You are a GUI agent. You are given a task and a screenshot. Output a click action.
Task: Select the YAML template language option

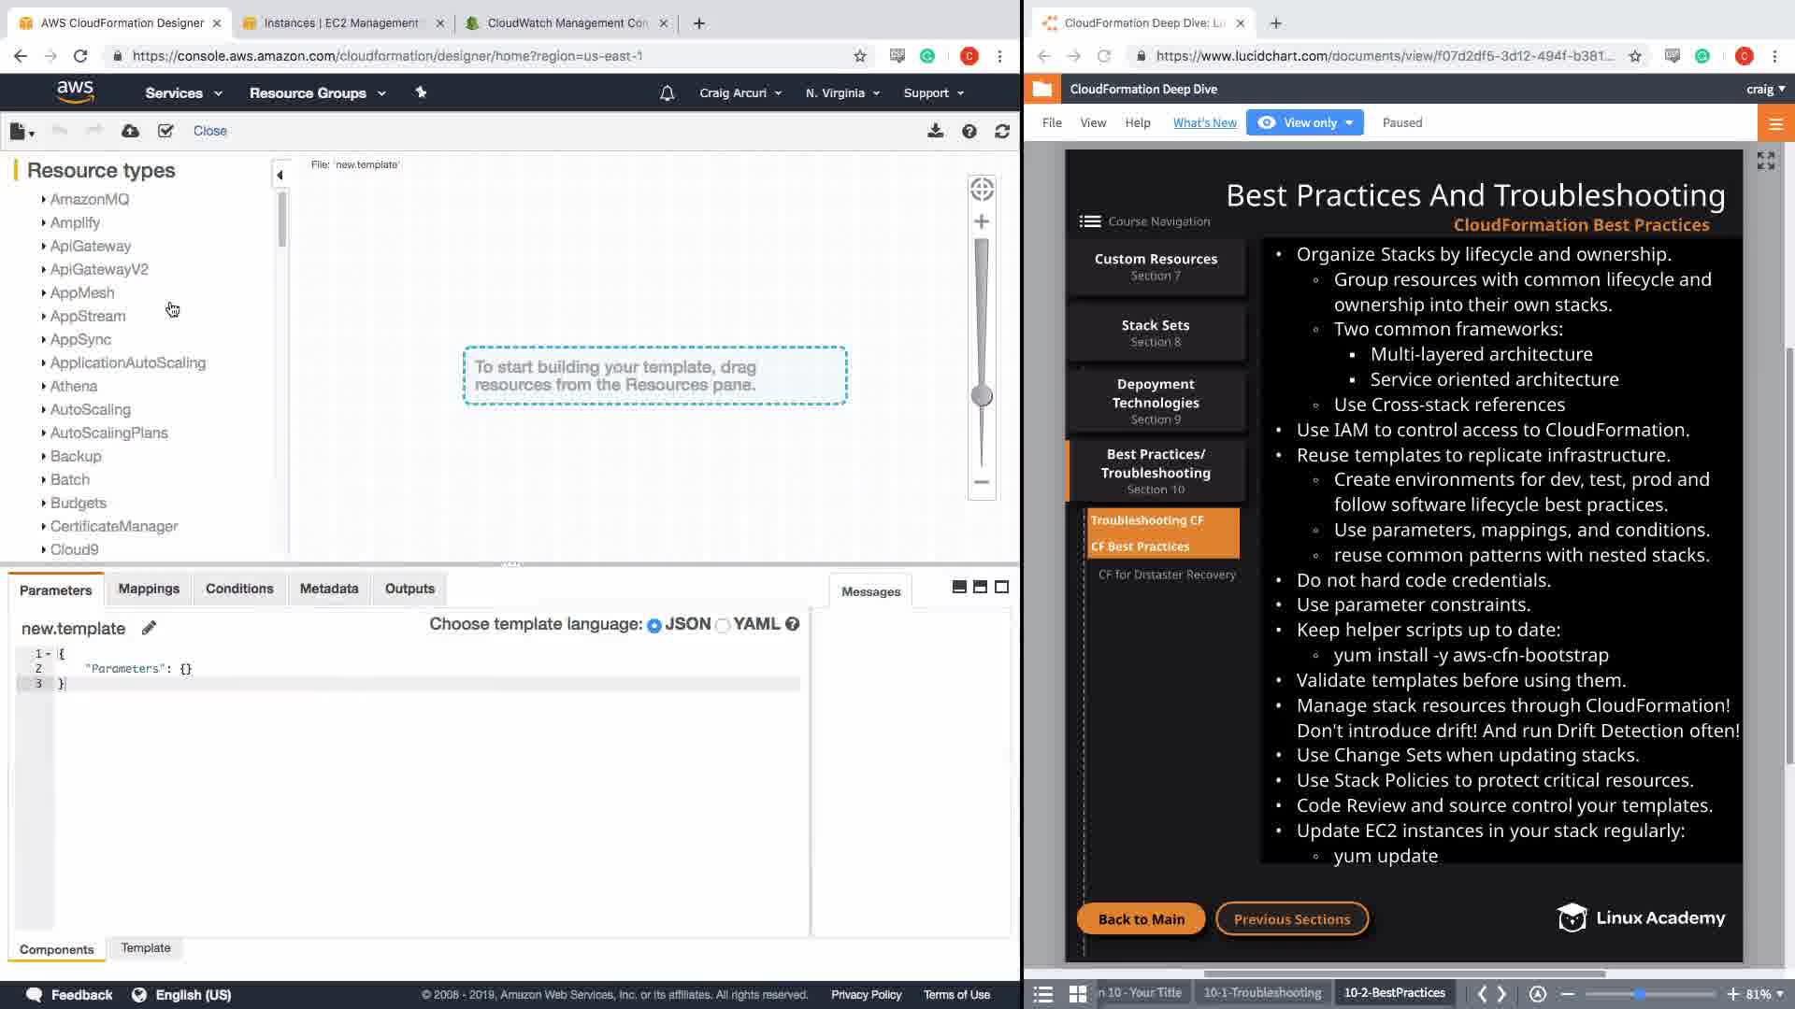pyautogui.click(x=723, y=626)
